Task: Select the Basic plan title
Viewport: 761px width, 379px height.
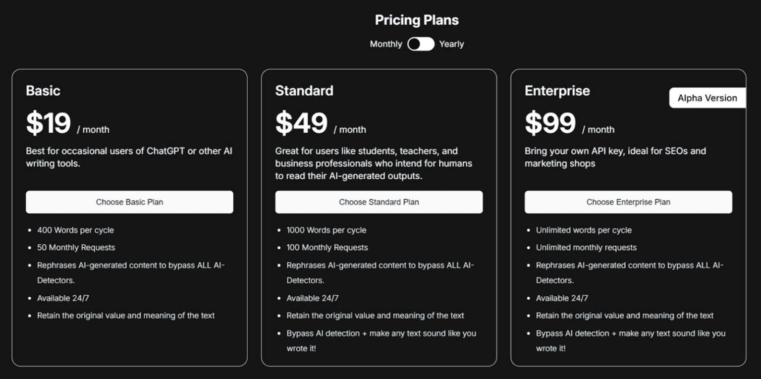Action: coord(43,91)
